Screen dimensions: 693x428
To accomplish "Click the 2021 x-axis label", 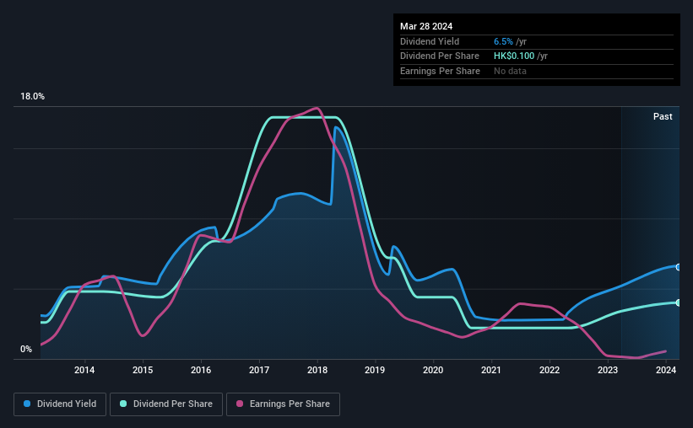I will 491,370.
